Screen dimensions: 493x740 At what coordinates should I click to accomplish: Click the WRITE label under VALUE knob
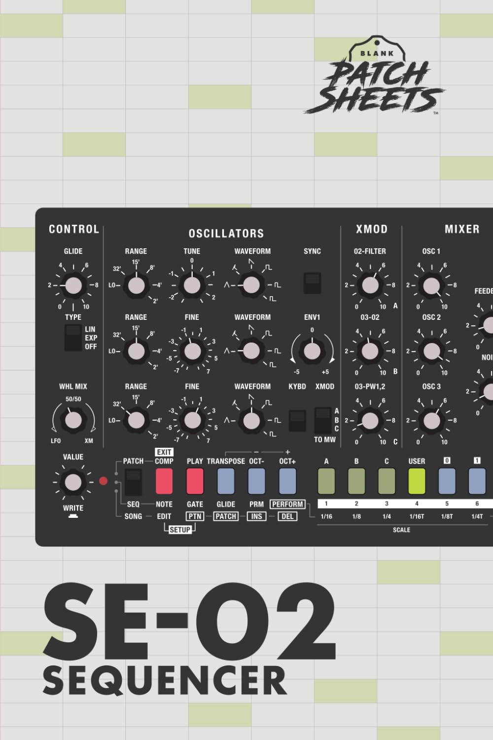click(x=73, y=508)
